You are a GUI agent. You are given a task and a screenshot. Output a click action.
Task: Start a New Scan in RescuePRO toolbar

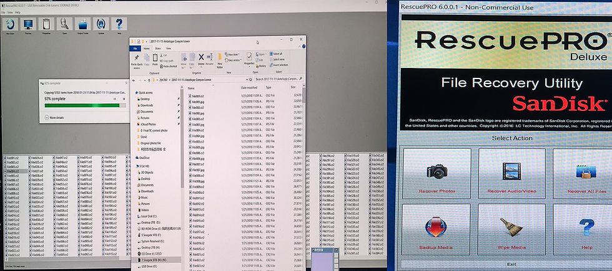10,24
